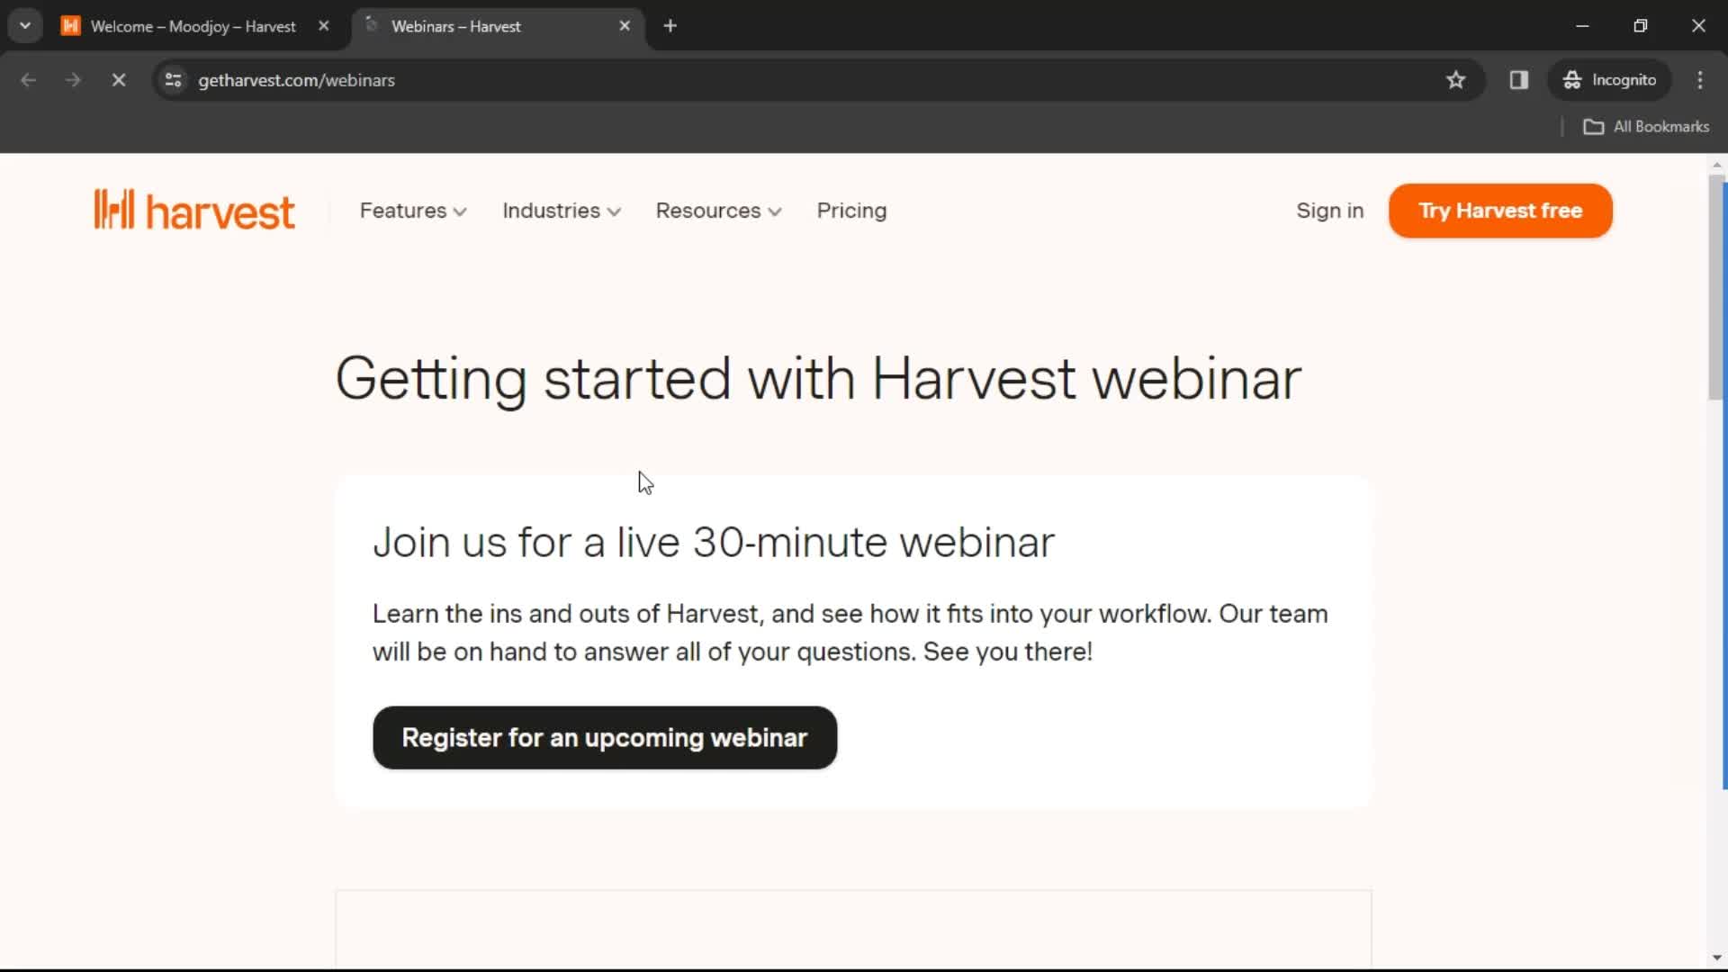This screenshot has width=1728, height=972.
Task: Click the bookmark star icon
Action: click(1455, 79)
